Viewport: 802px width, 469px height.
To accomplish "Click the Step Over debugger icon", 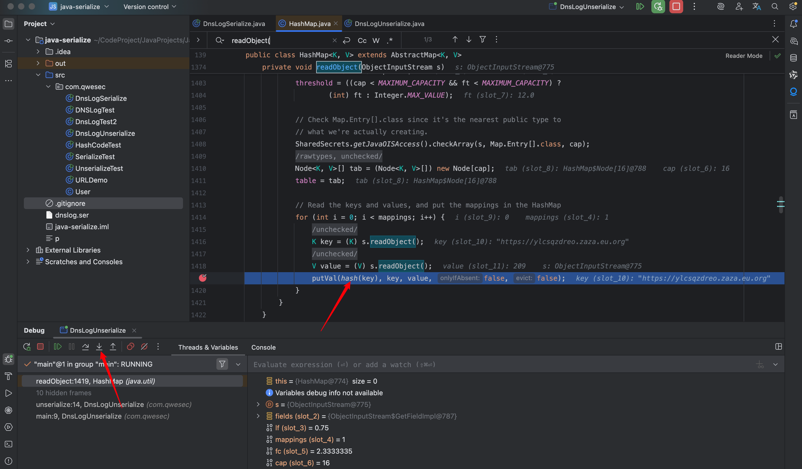I will (x=85, y=346).
